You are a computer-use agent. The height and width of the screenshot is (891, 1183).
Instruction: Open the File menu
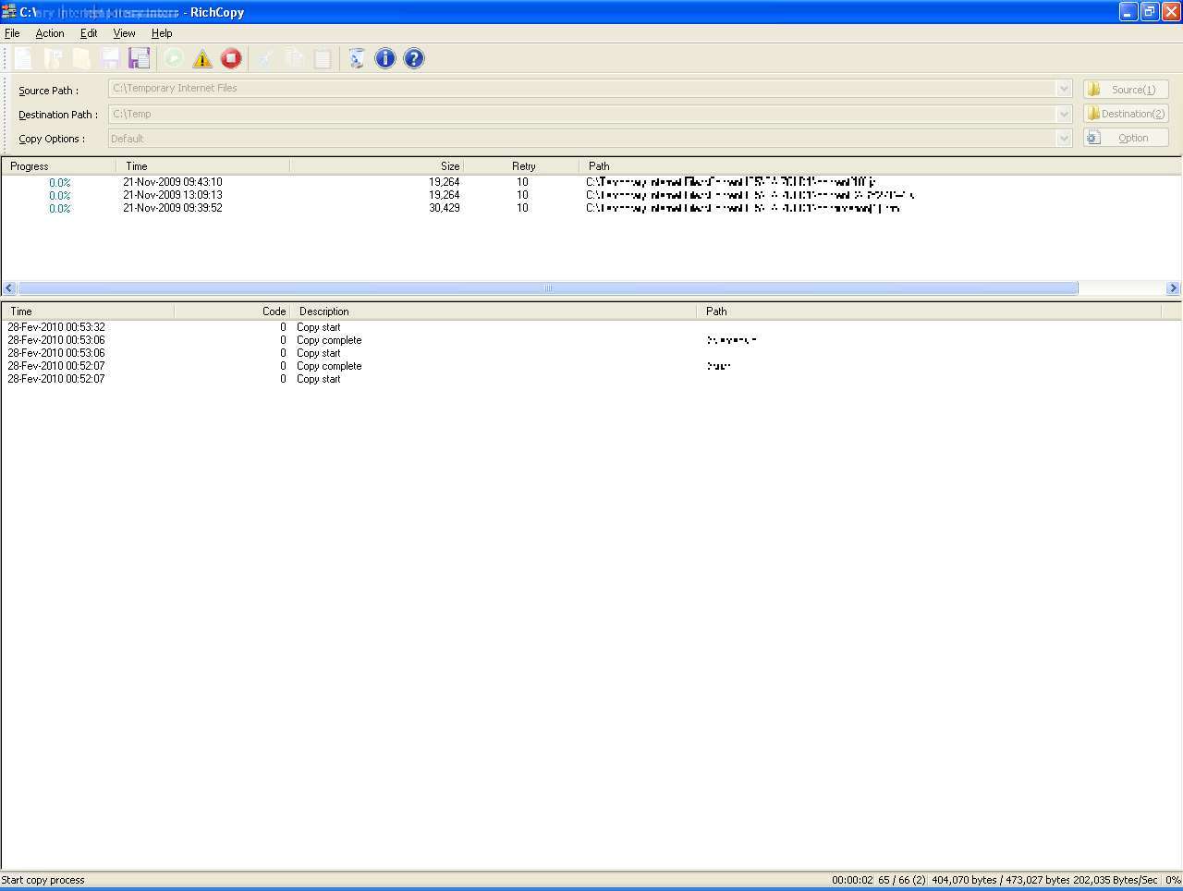tap(12, 33)
